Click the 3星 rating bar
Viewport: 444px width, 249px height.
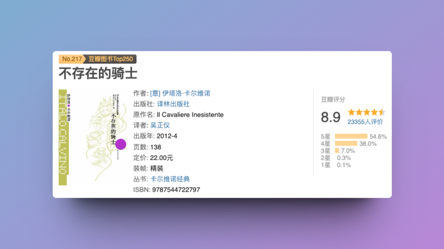pyautogui.click(x=337, y=151)
